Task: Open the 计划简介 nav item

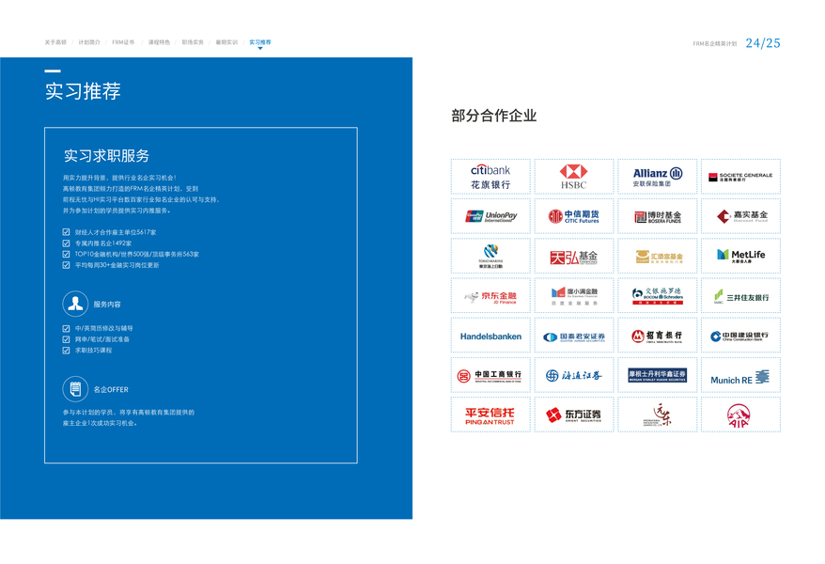Action: [89, 42]
